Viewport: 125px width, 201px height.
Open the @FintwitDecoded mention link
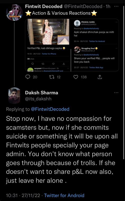click(50, 109)
